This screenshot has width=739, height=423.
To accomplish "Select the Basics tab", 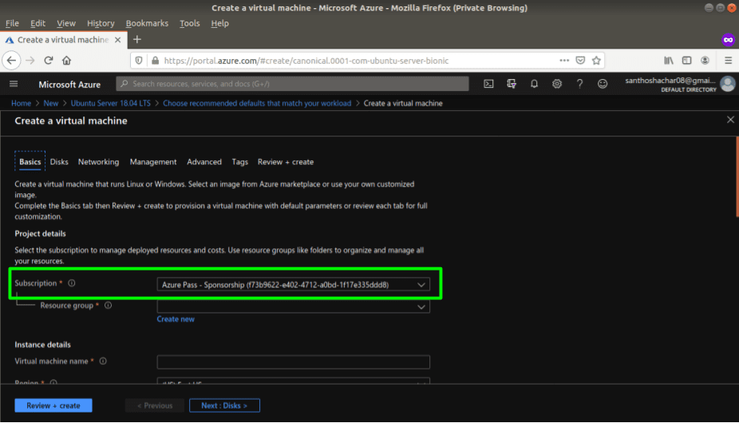I will [x=30, y=162].
